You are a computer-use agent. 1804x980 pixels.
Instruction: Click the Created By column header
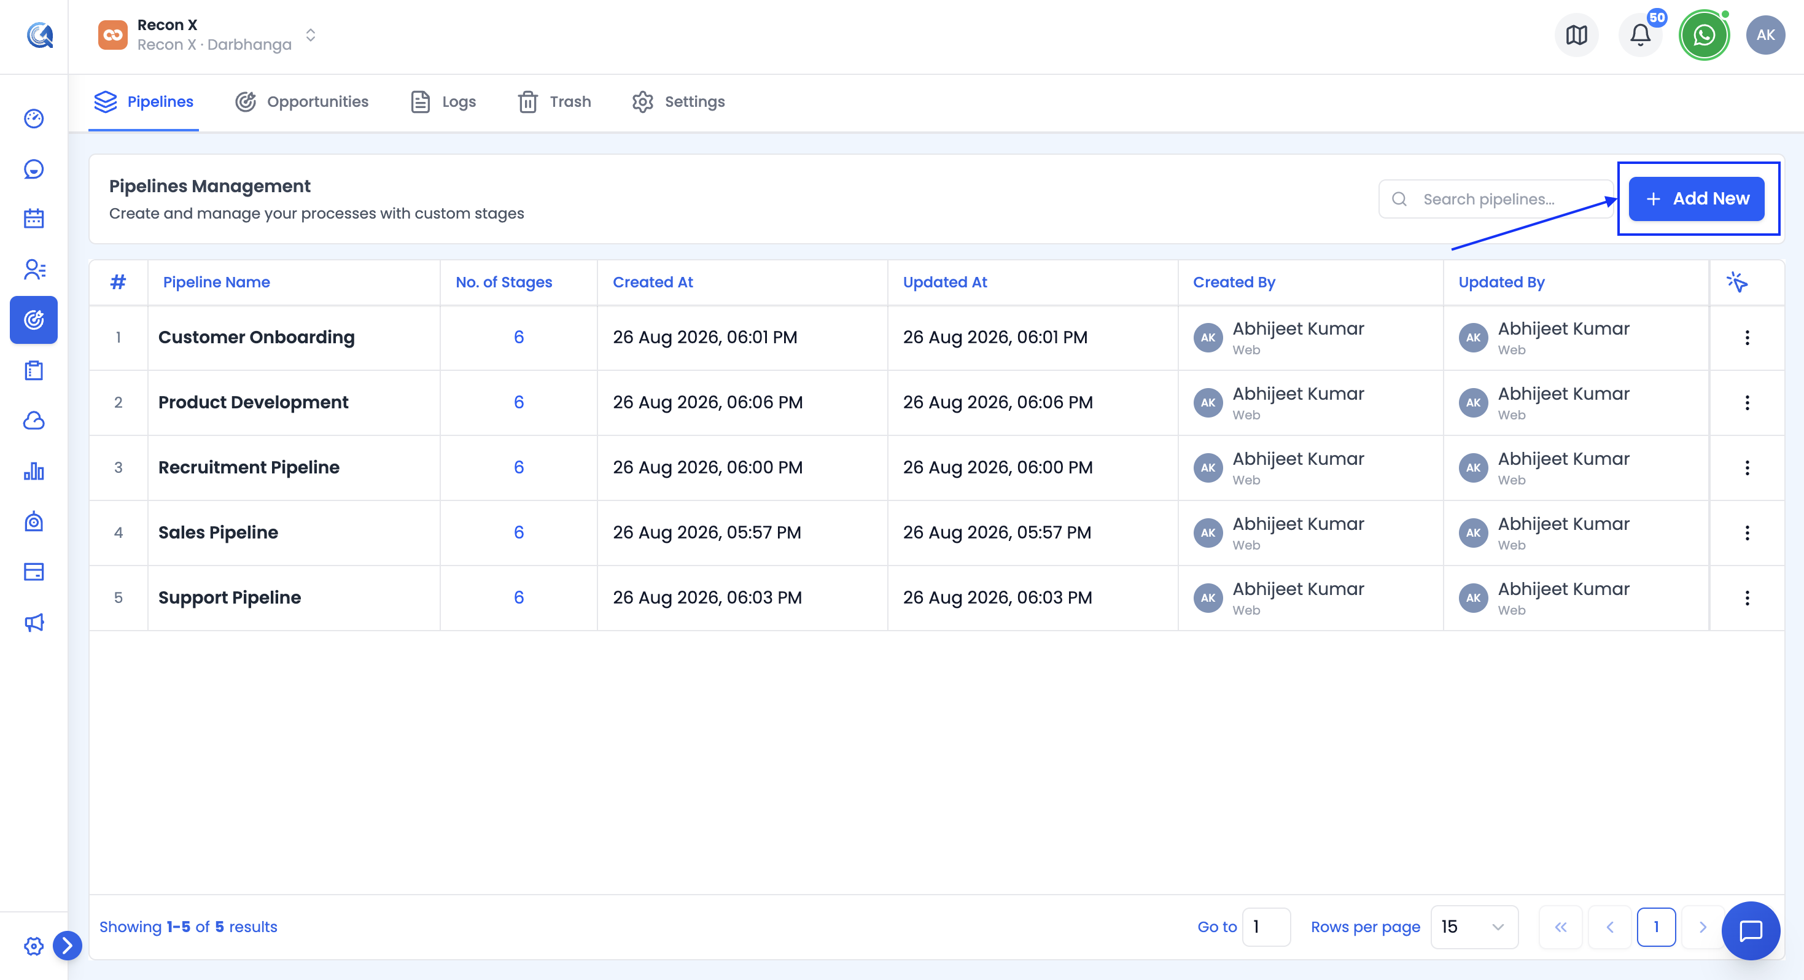(x=1234, y=282)
